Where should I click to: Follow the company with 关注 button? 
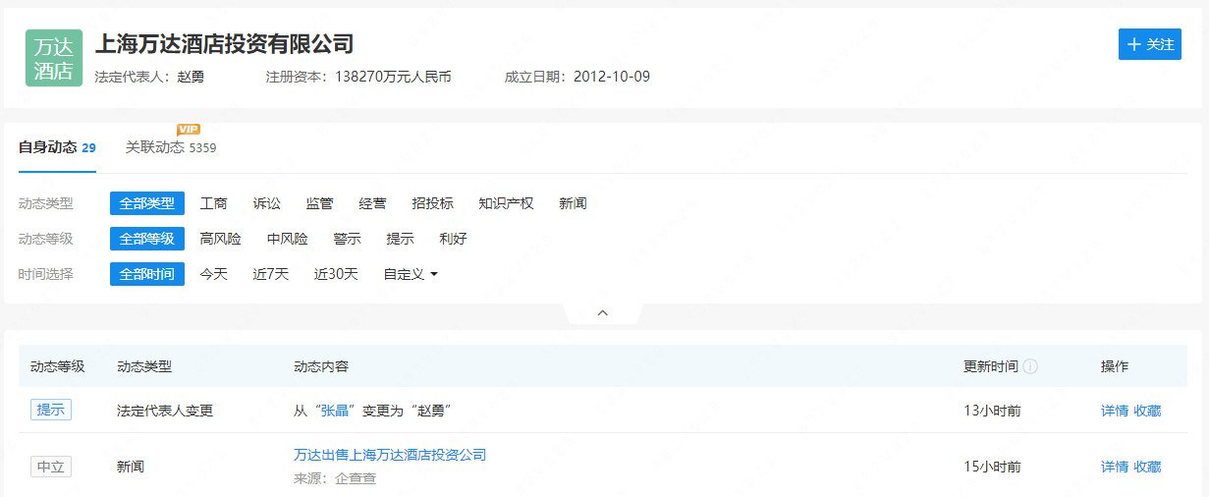[1150, 44]
